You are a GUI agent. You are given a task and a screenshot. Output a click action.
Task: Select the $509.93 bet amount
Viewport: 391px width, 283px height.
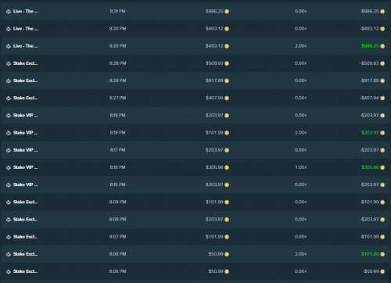tap(214, 63)
